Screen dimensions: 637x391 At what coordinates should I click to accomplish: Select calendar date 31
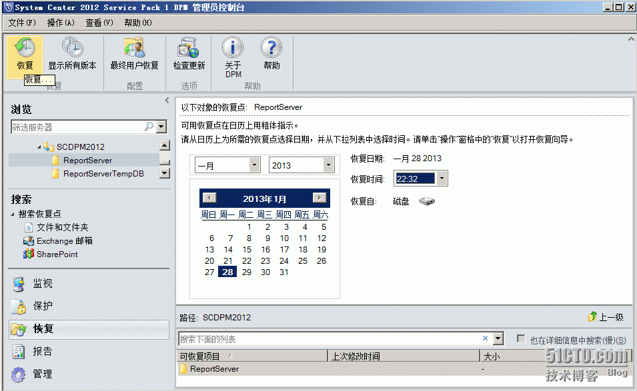284,272
